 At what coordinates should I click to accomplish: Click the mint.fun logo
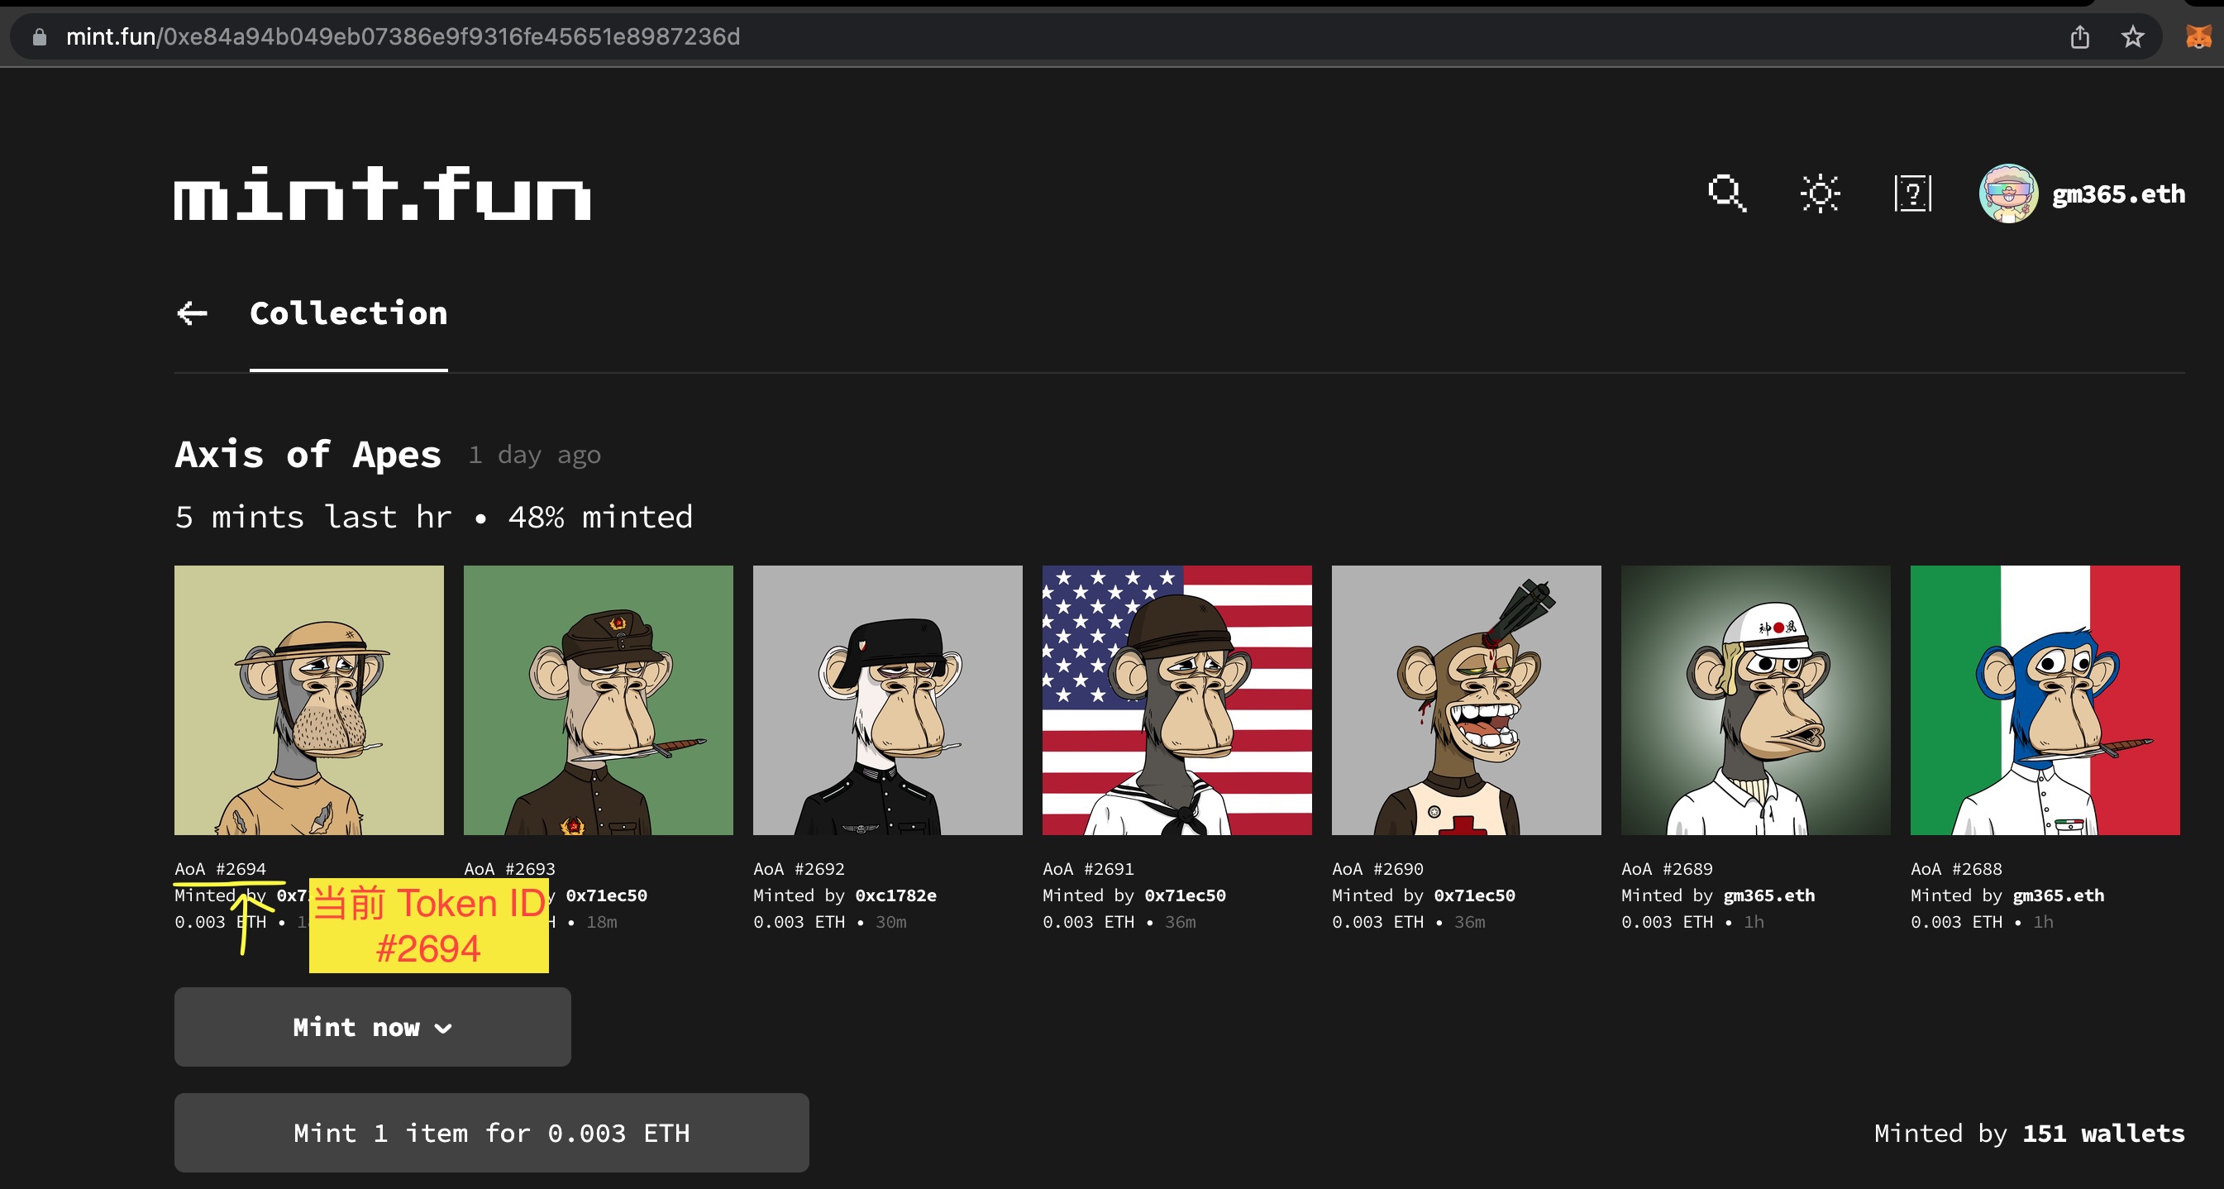[383, 193]
